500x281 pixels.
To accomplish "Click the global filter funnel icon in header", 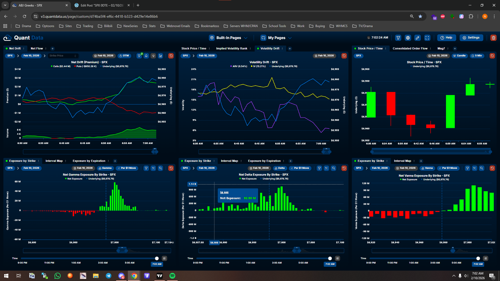I will coord(398,38).
